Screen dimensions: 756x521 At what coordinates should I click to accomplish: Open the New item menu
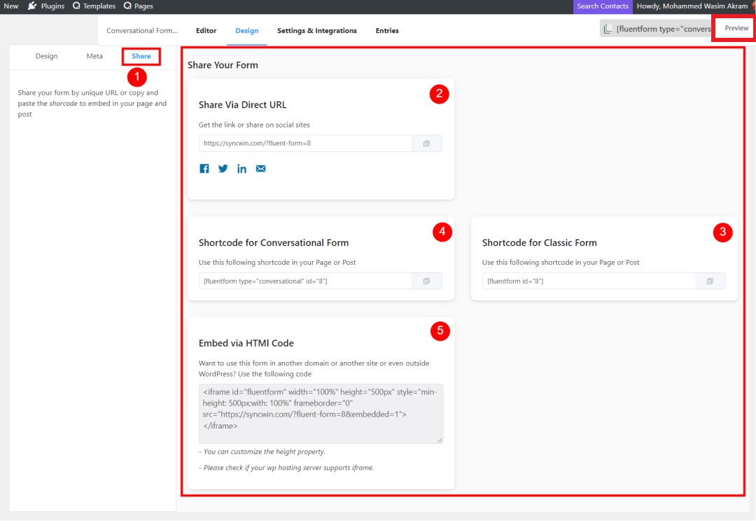(10, 6)
